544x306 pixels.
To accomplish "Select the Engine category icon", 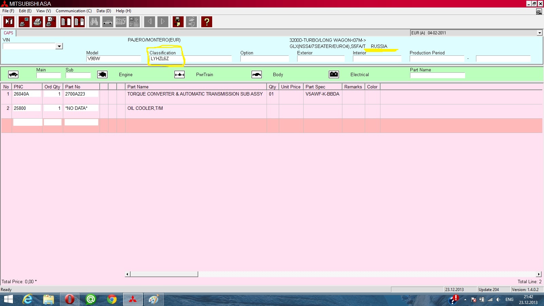I will [102, 74].
